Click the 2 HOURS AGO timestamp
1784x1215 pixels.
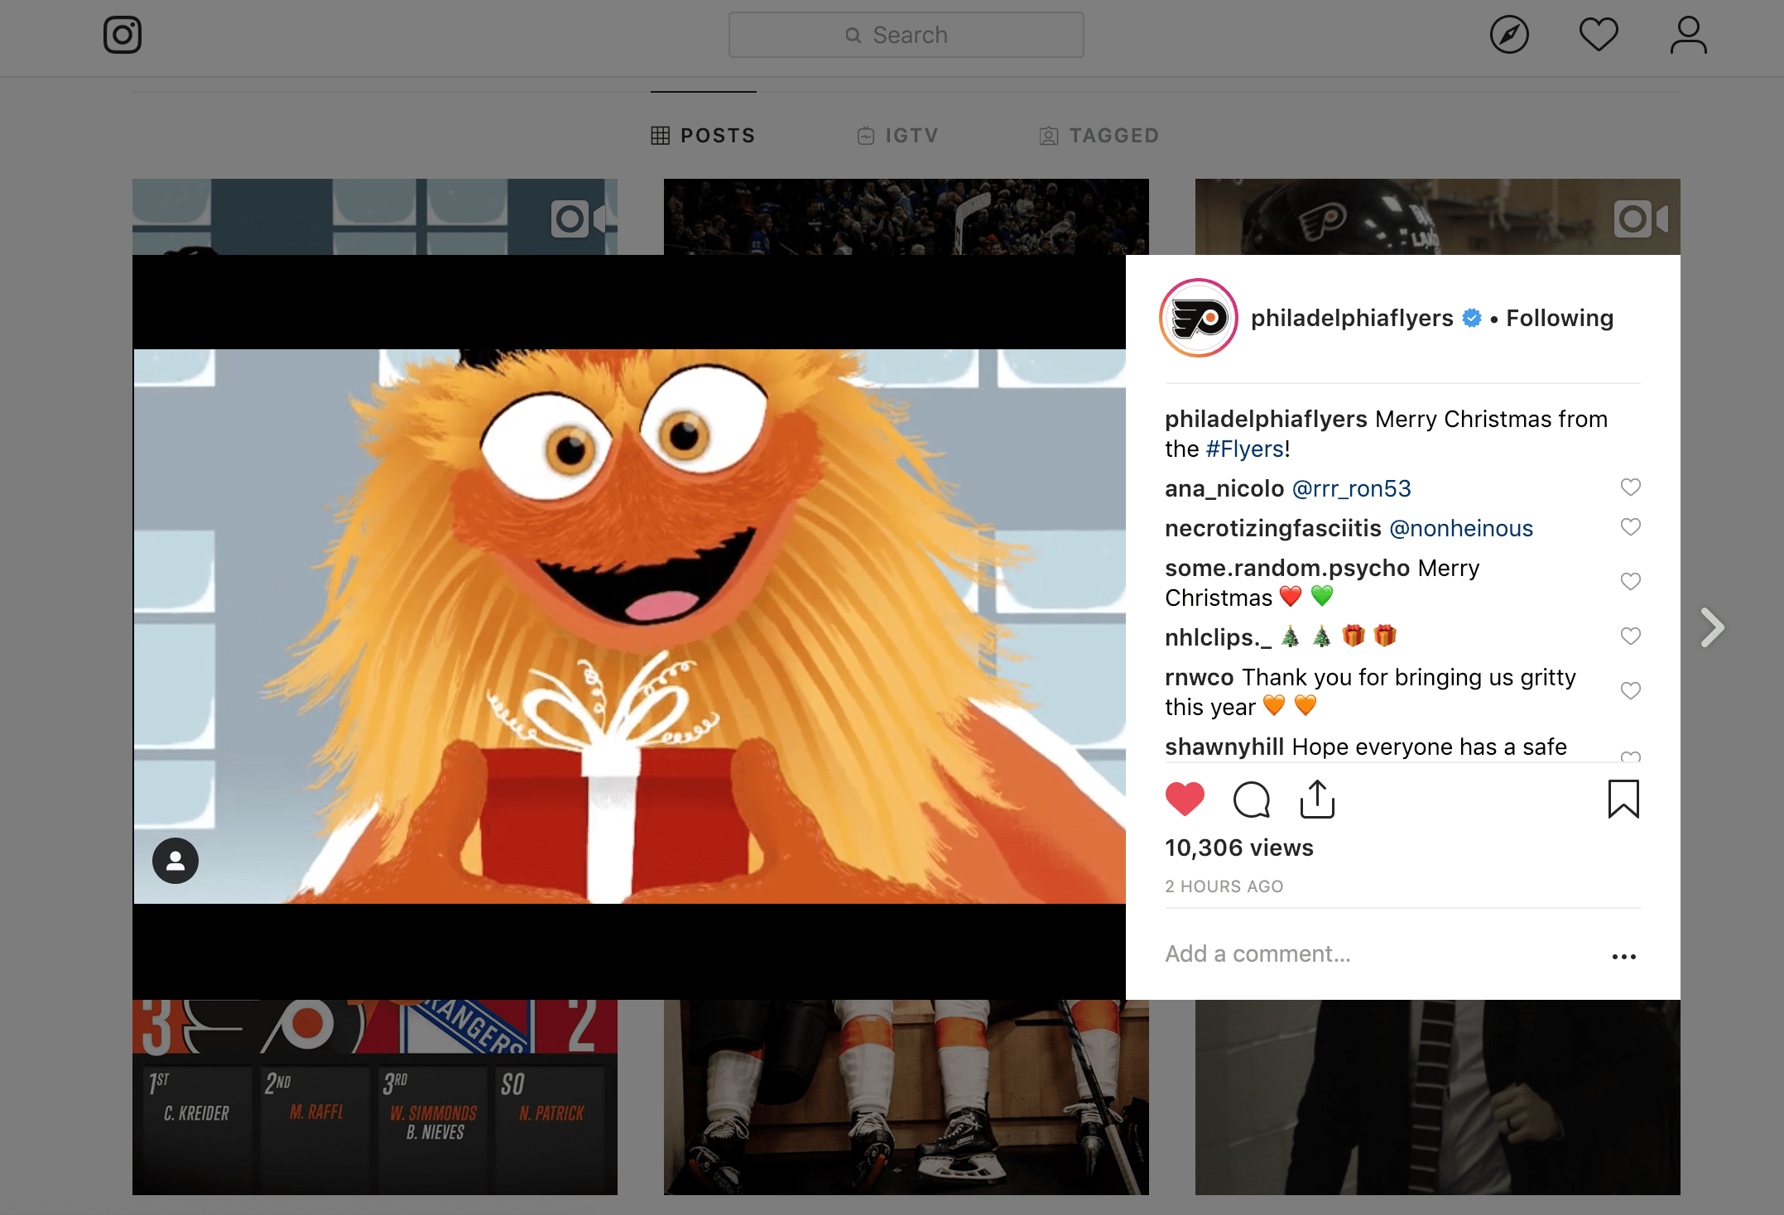(x=1224, y=886)
